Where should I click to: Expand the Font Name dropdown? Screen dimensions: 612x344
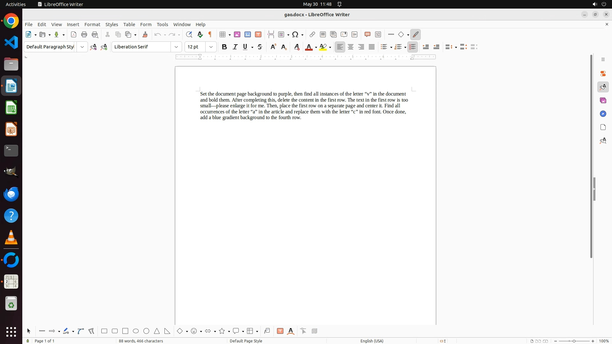[x=176, y=47]
